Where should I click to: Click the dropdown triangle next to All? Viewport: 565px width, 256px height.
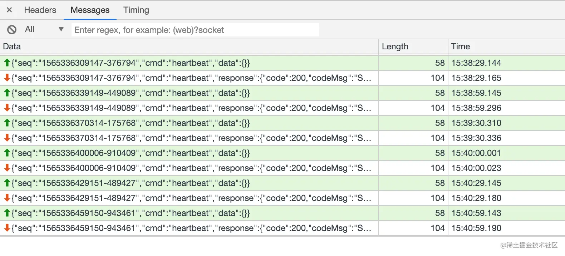click(61, 29)
